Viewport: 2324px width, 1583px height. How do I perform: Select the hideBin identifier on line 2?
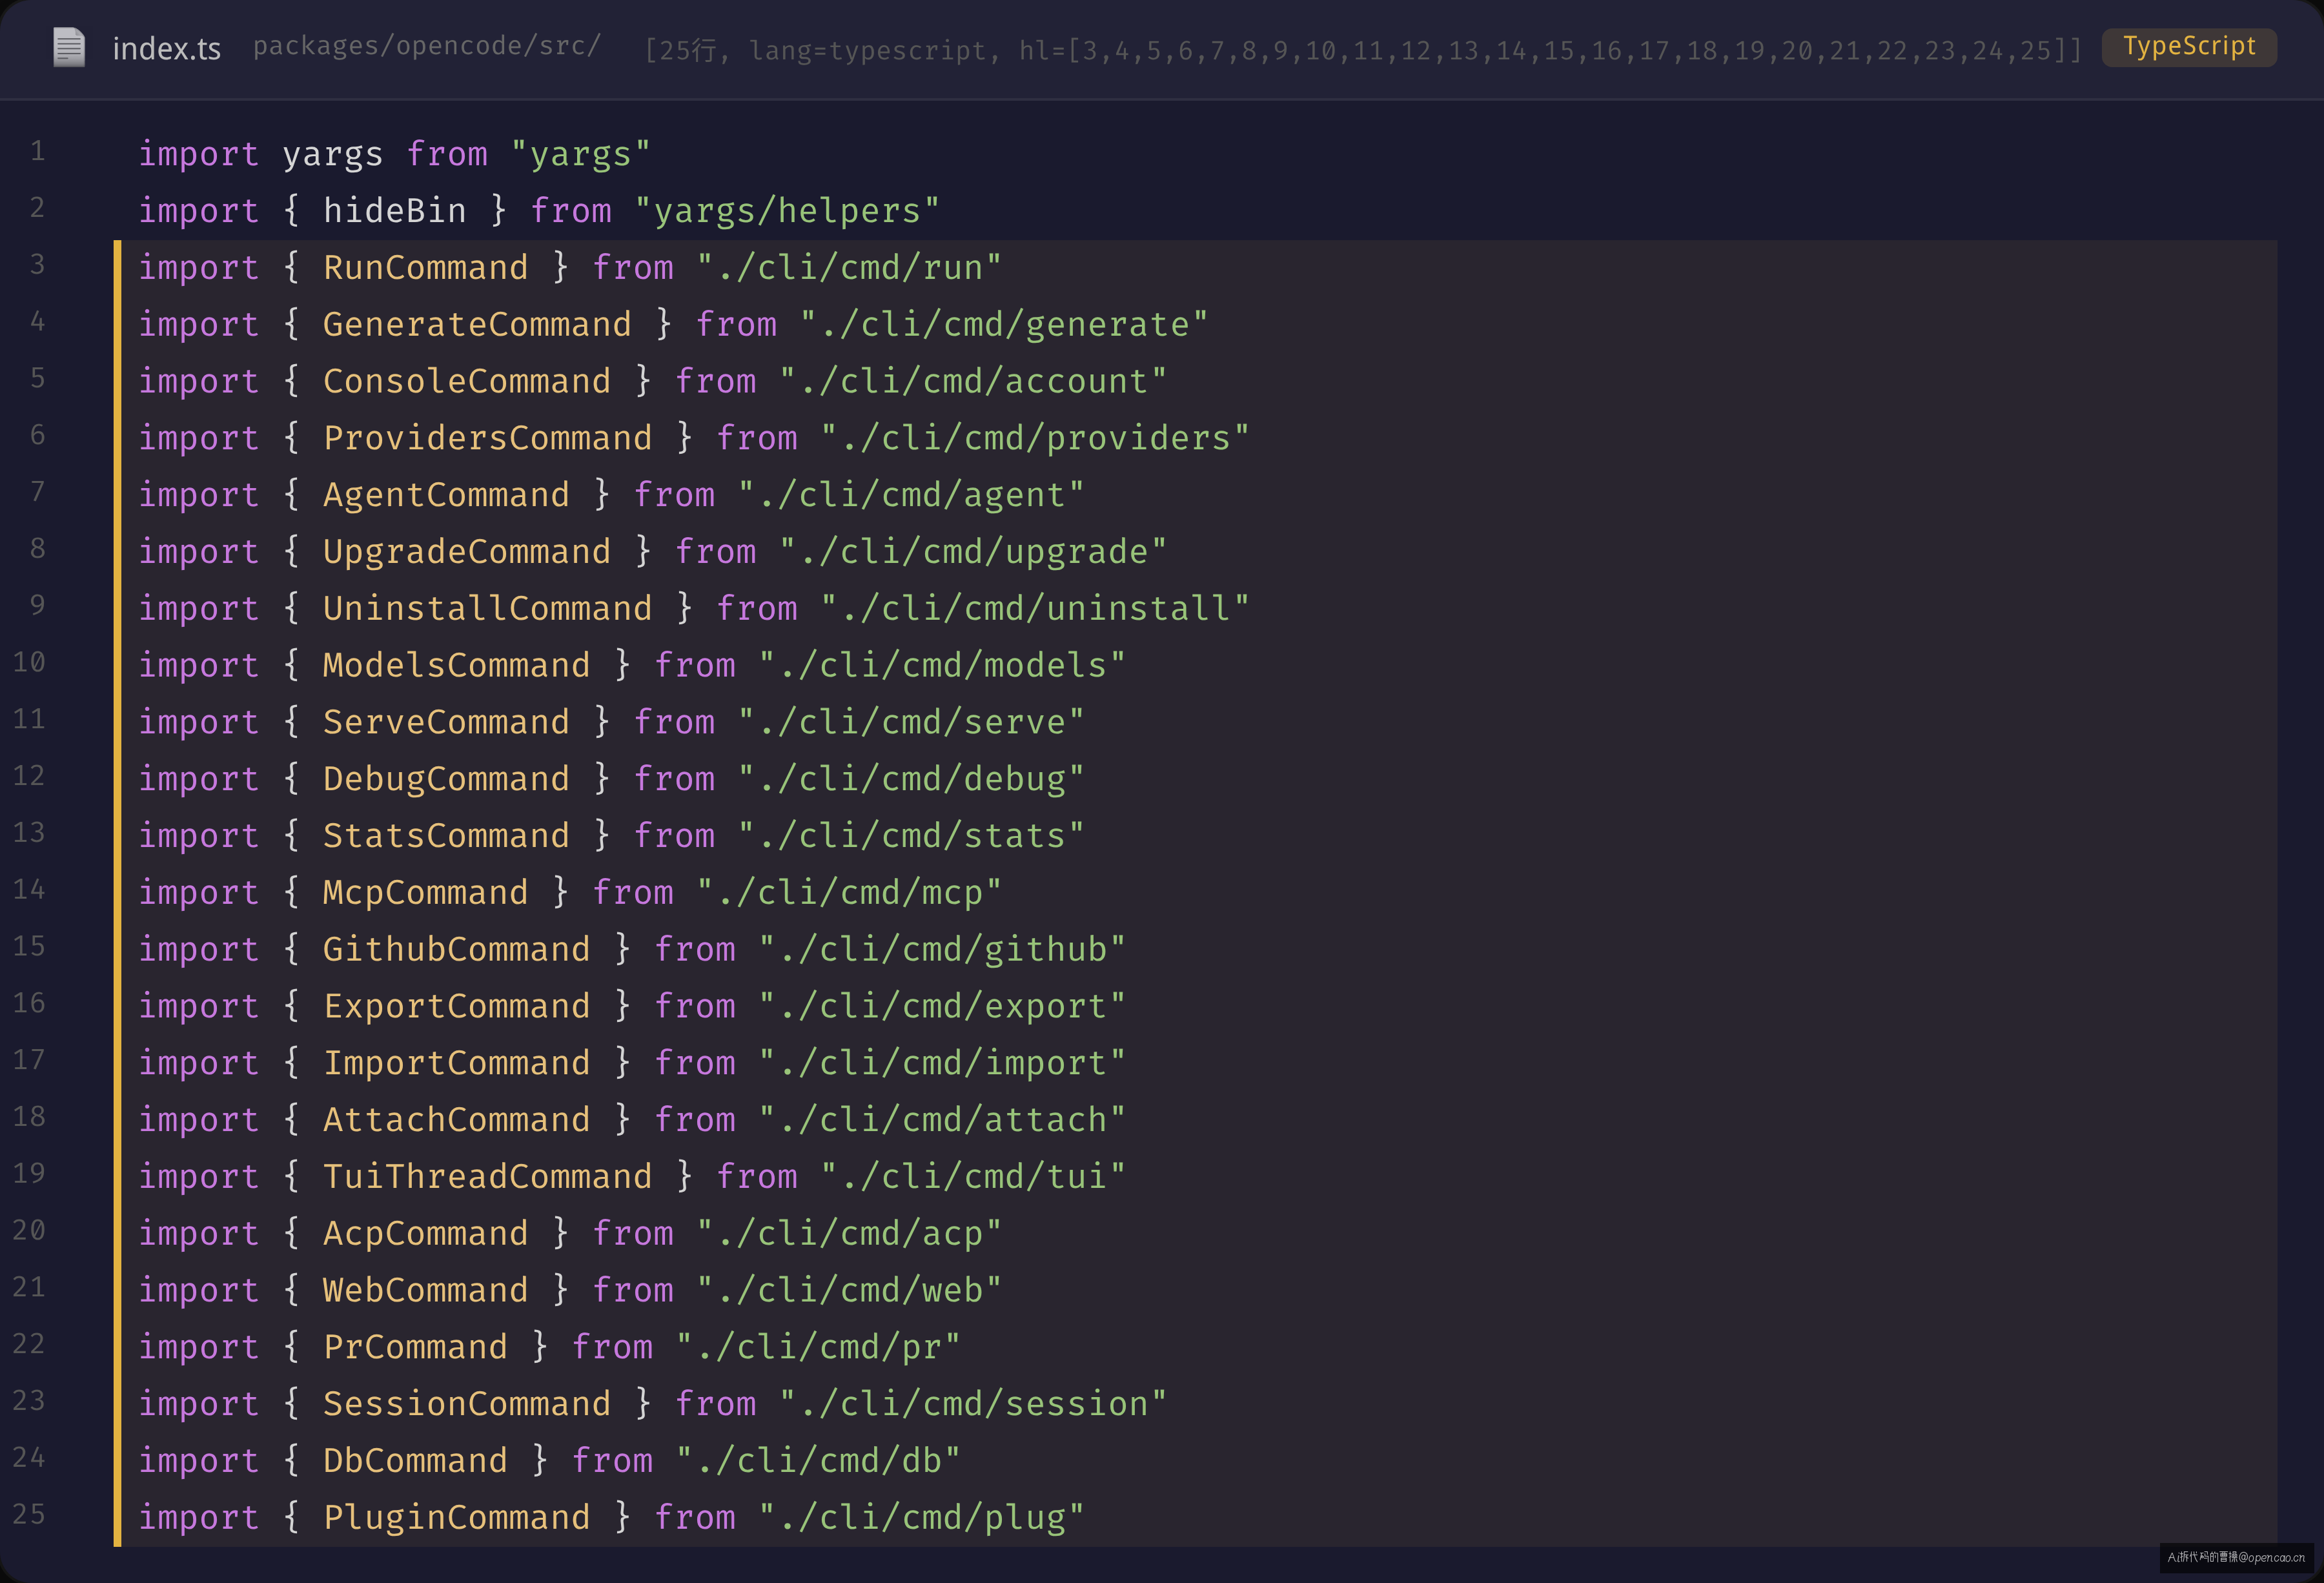[x=394, y=211]
